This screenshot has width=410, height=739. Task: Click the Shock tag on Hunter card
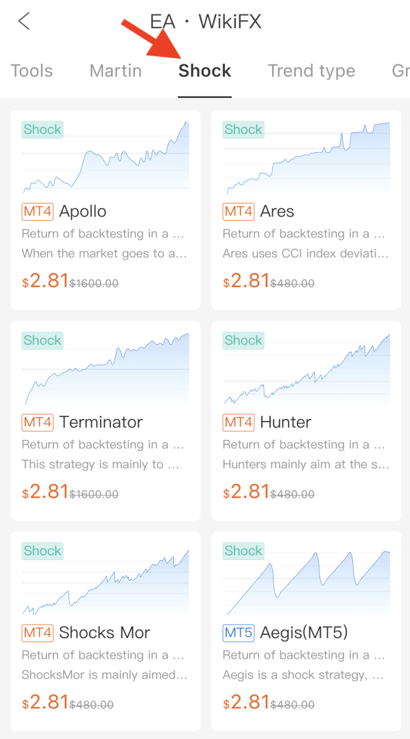click(x=243, y=340)
